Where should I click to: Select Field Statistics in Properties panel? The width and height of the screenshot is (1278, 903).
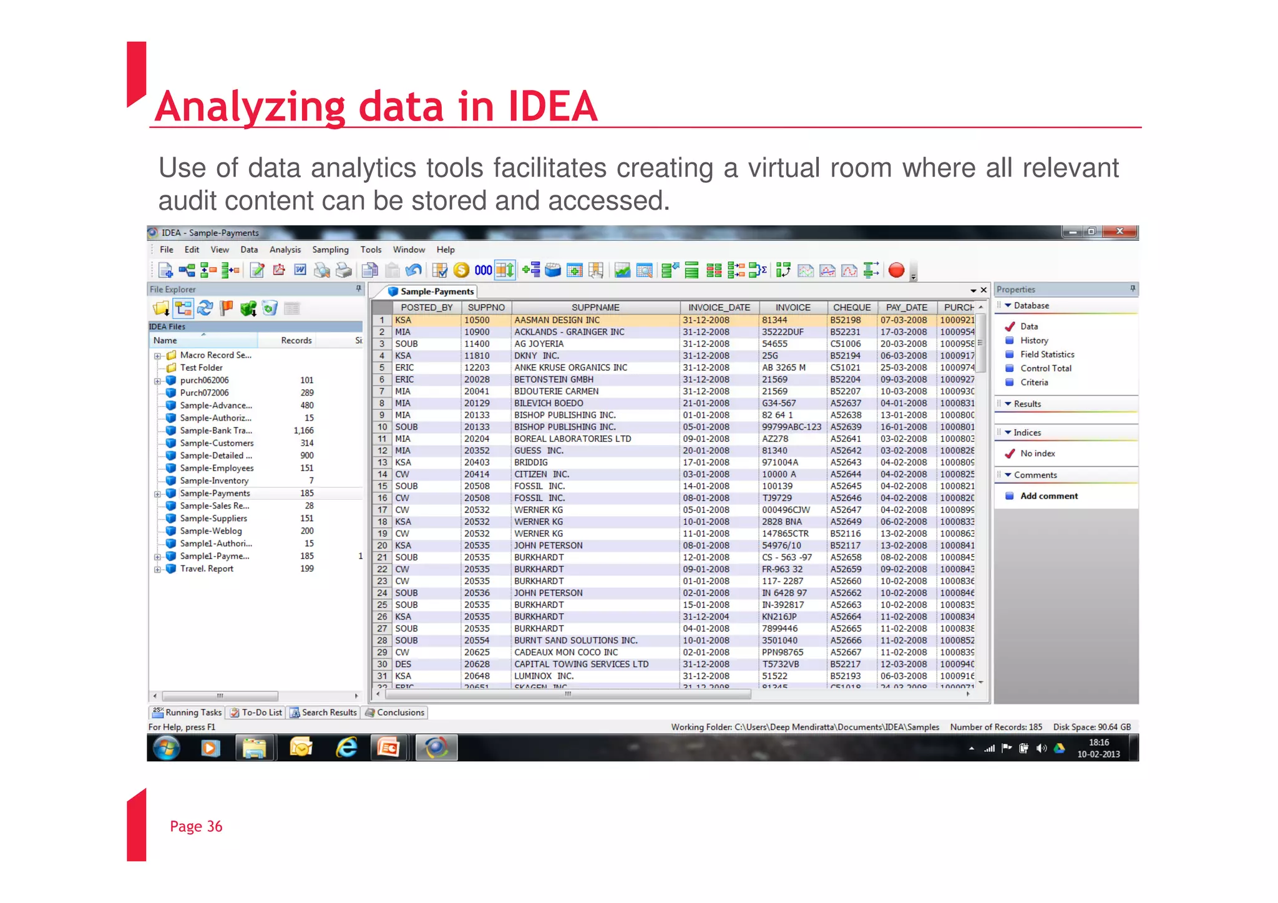[x=1047, y=354]
